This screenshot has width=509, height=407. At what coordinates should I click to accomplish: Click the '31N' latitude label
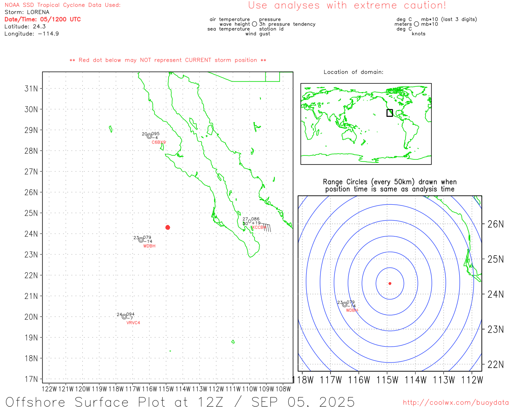[31, 88]
